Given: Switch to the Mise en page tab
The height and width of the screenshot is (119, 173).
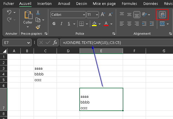Looking at the screenshot, I should coord(104,4).
